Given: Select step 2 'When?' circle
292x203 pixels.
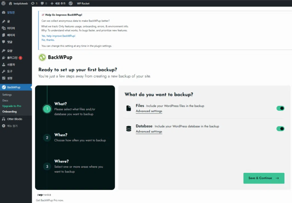Looking at the screenshot, I should coord(47,138).
